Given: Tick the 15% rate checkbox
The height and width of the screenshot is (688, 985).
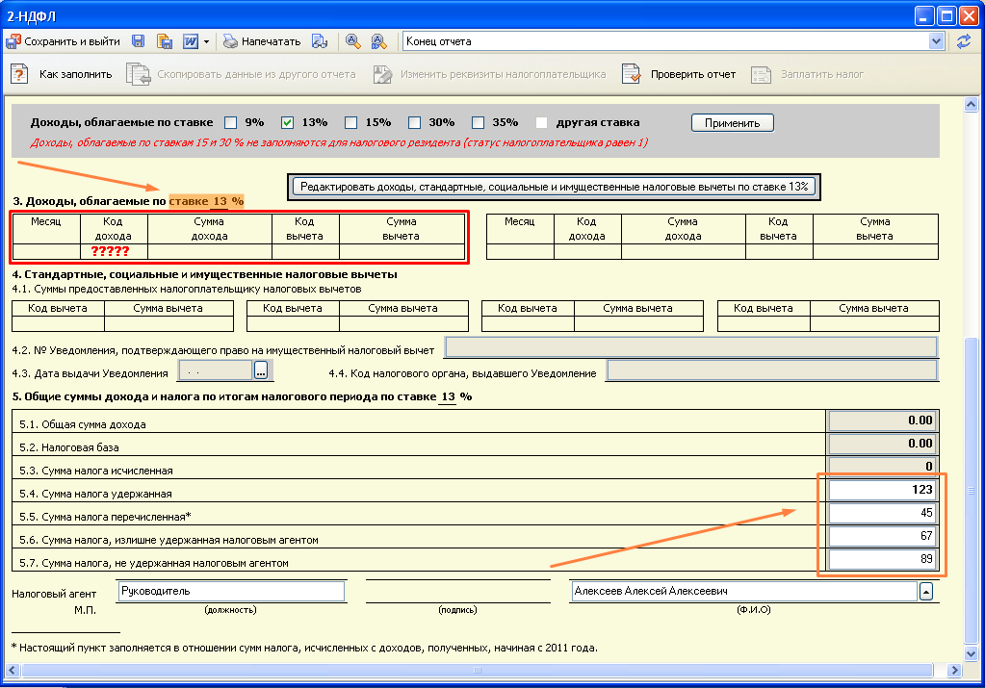Looking at the screenshot, I should click(x=351, y=122).
